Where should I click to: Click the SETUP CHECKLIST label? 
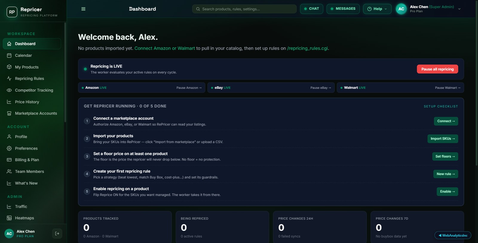click(x=441, y=106)
